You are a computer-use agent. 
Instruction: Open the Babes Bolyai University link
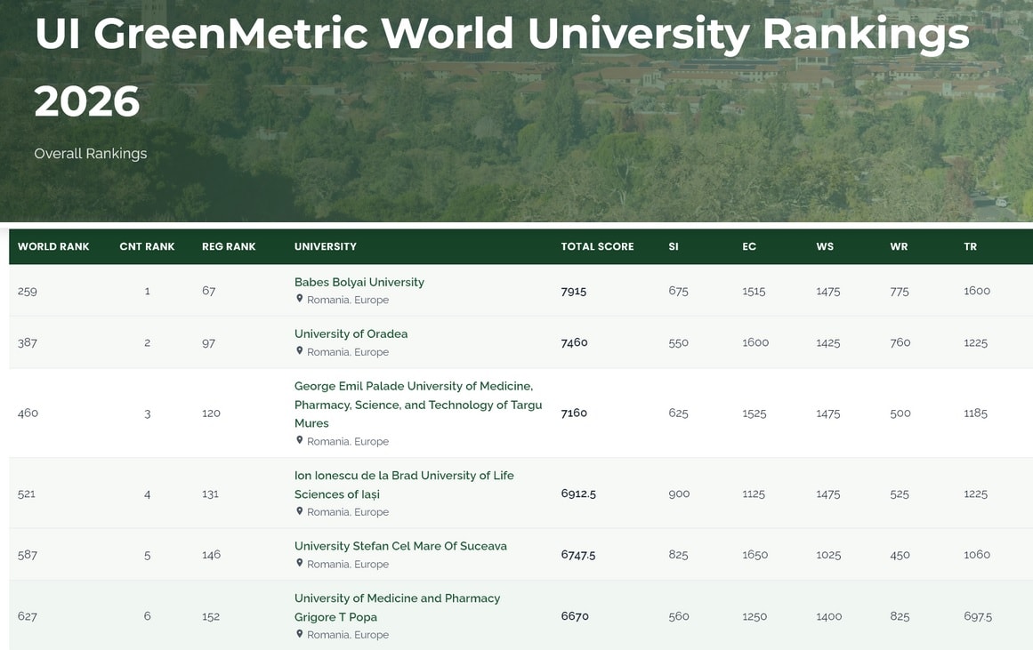click(359, 282)
